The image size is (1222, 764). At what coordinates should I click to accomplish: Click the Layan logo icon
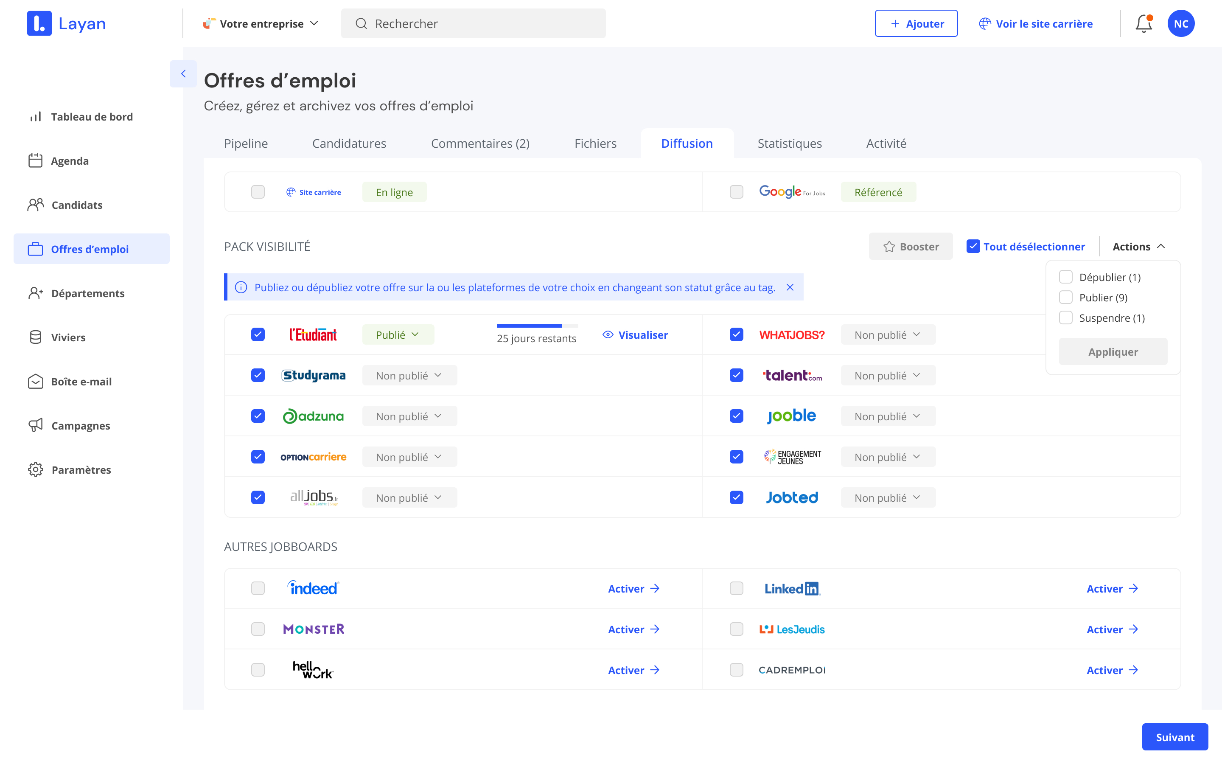(39, 24)
